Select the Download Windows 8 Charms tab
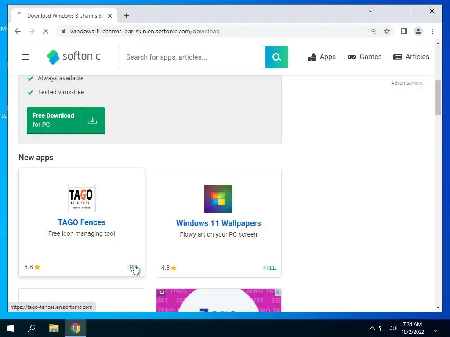 (64, 16)
